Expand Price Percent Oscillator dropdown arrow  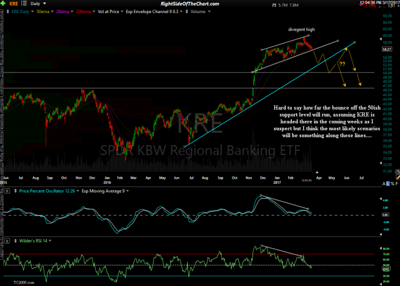77,191
